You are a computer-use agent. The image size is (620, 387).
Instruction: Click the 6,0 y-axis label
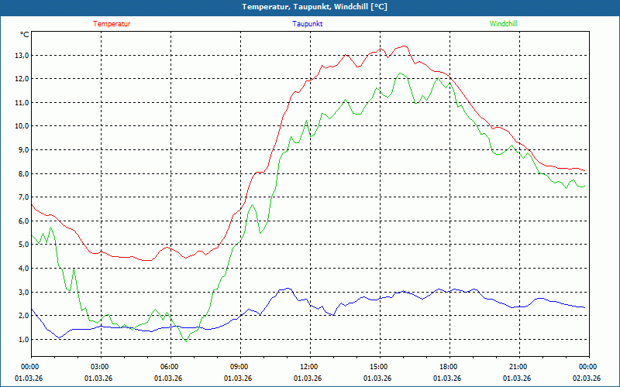pos(24,221)
